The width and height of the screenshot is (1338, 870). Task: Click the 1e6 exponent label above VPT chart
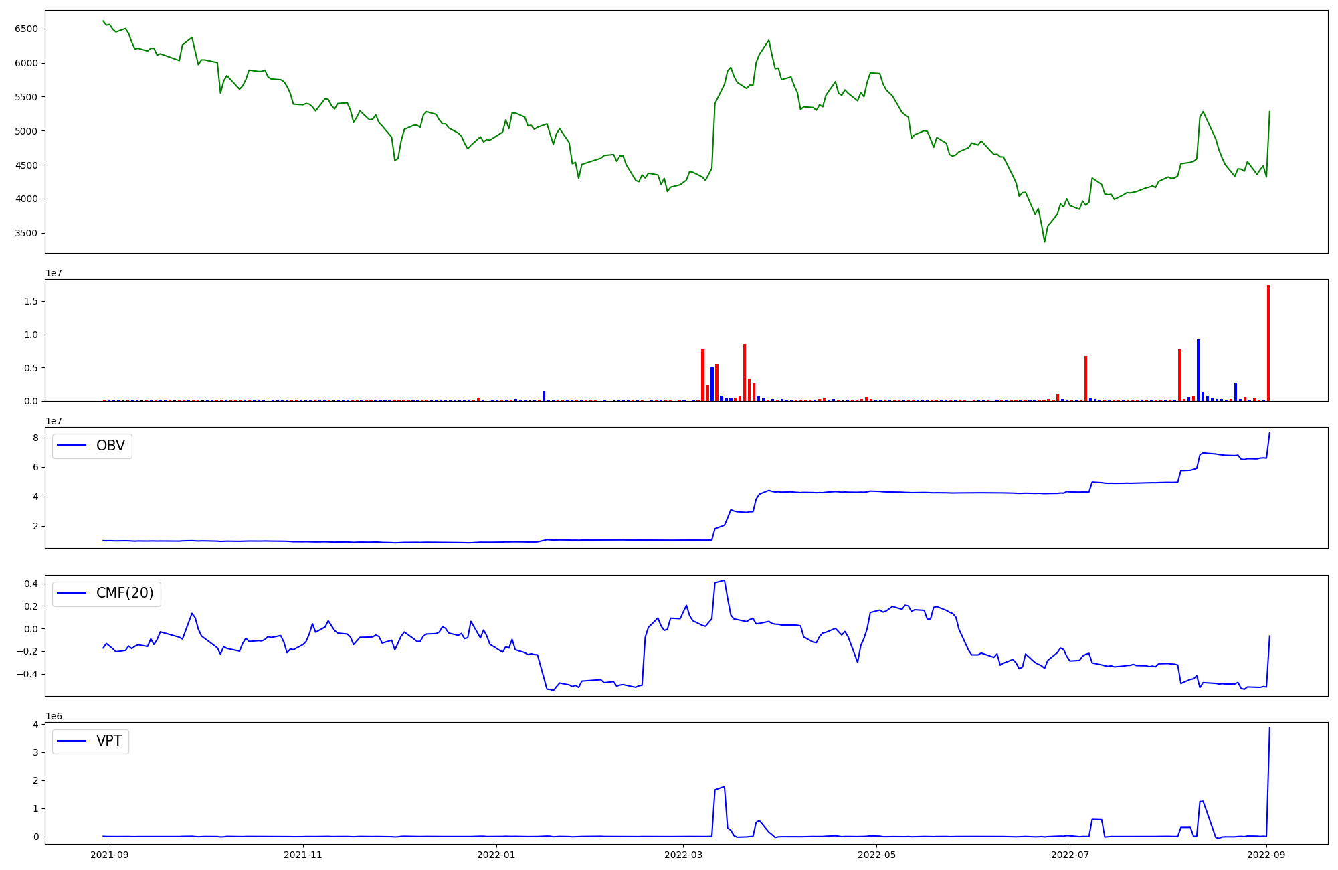point(54,716)
